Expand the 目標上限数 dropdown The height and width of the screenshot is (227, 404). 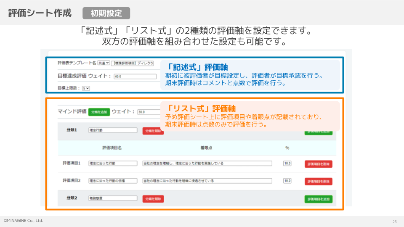pos(86,88)
